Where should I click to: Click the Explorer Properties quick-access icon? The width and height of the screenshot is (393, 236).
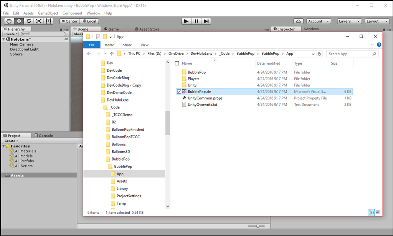click(x=98, y=36)
